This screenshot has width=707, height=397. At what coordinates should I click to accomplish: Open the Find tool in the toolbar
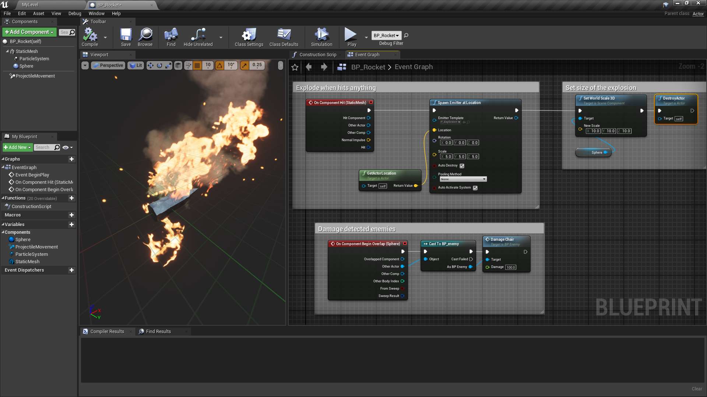click(170, 37)
